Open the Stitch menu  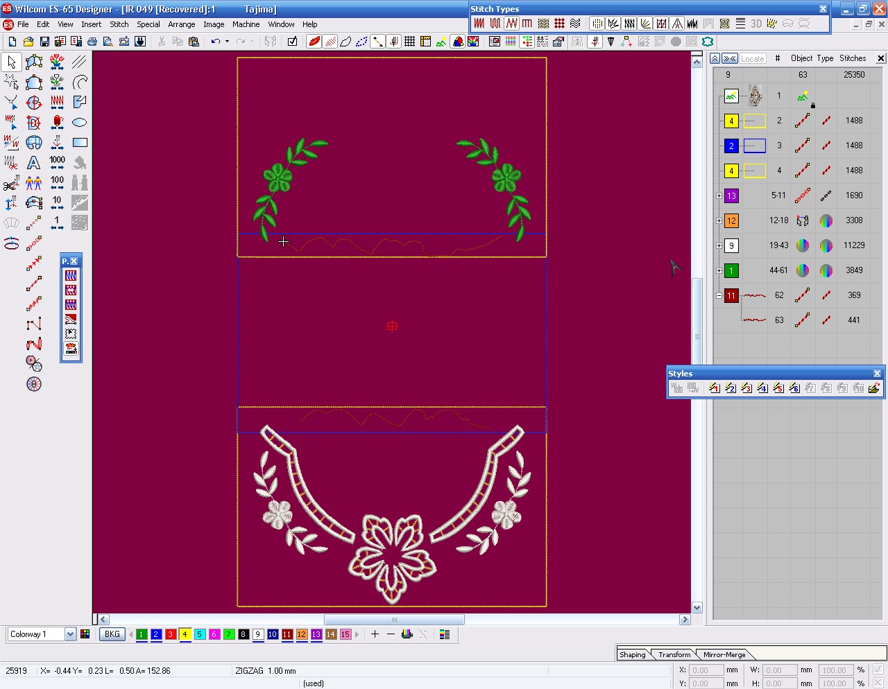119,24
